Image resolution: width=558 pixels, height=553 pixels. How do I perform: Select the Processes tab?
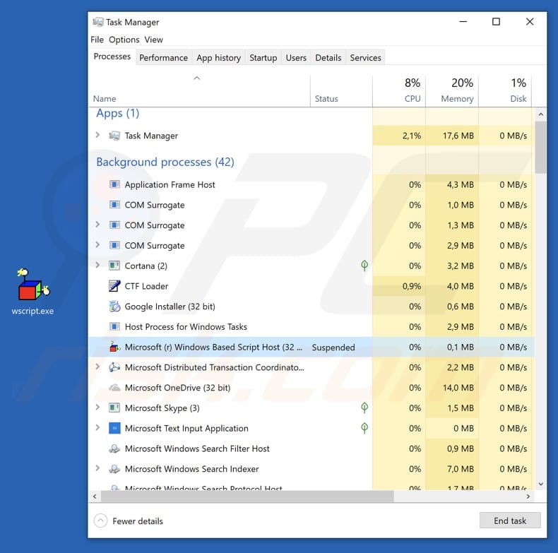[112, 57]
